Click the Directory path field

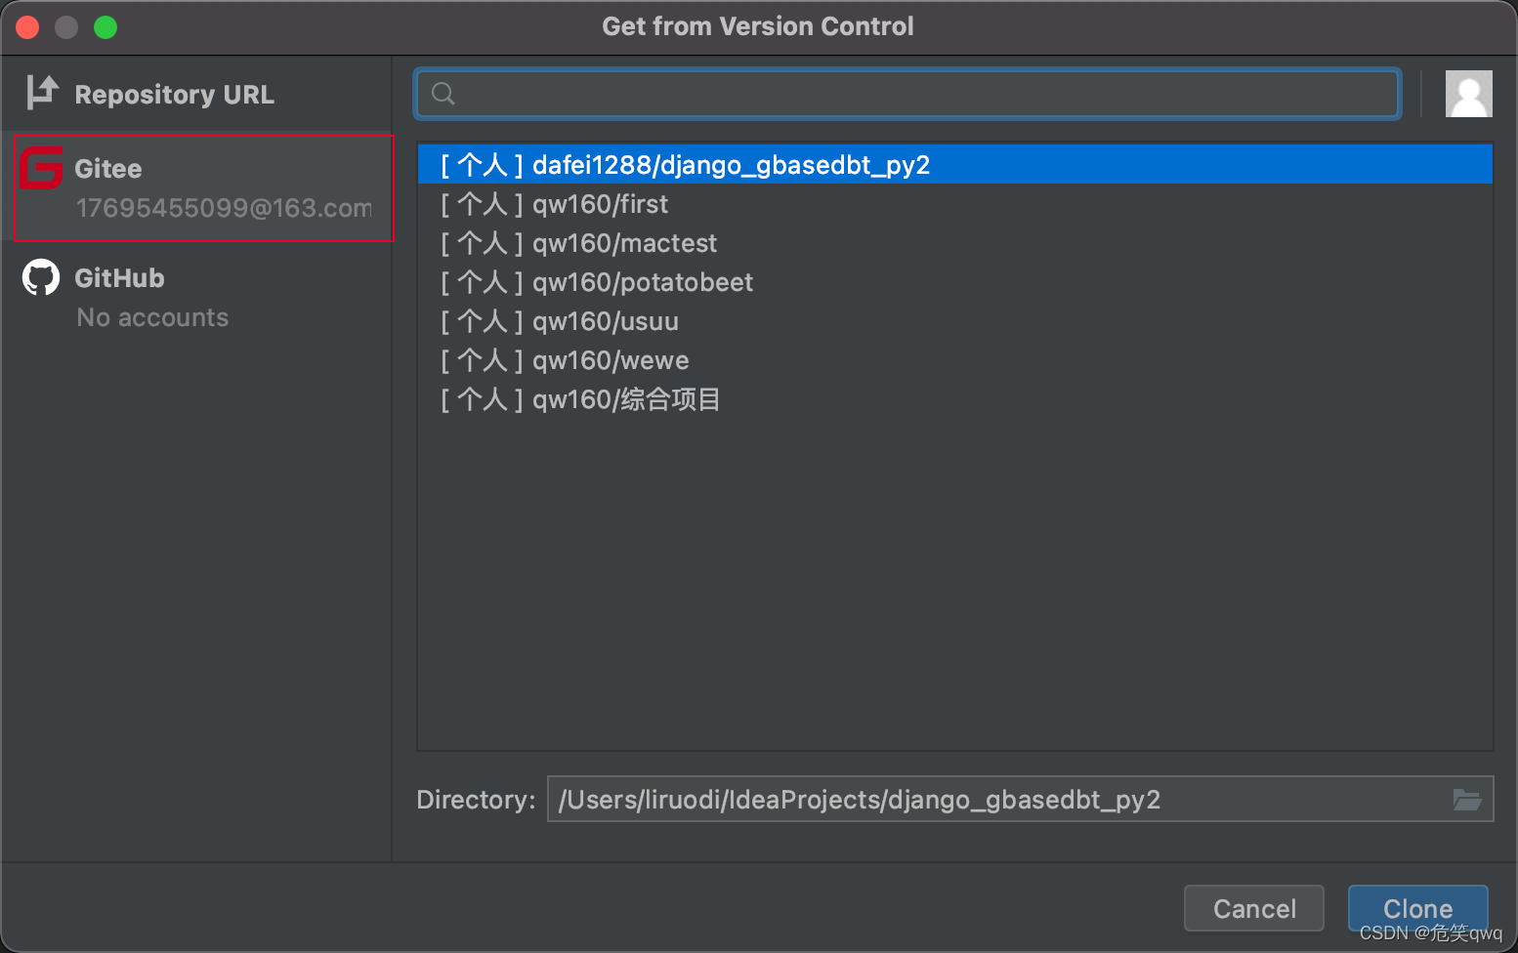(1020, 800)
